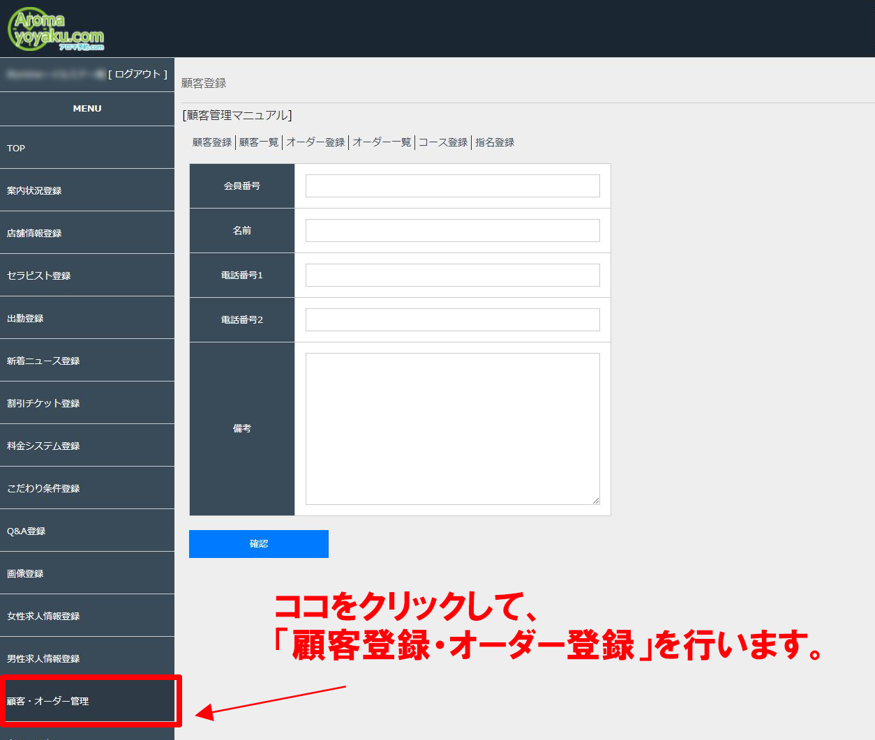Select 店舗情報登録 menu item

tap(34, 233)
